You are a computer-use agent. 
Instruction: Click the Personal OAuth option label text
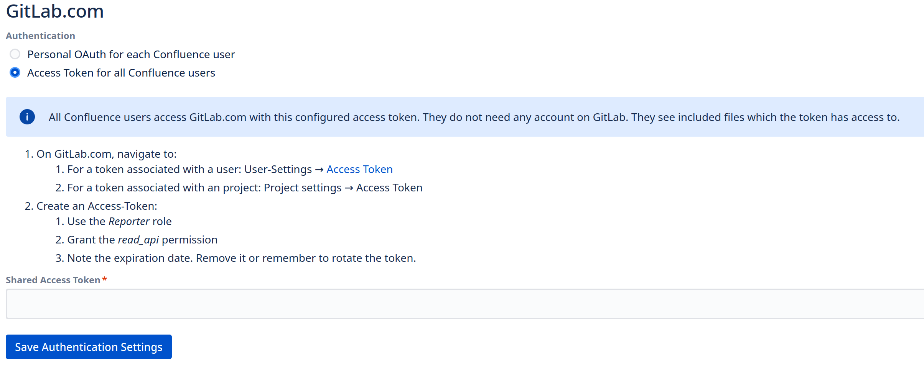tap(131, 54)
